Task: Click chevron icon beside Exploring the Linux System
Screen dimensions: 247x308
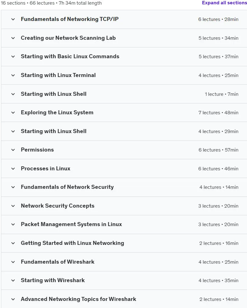Action: tap(13, 112)
